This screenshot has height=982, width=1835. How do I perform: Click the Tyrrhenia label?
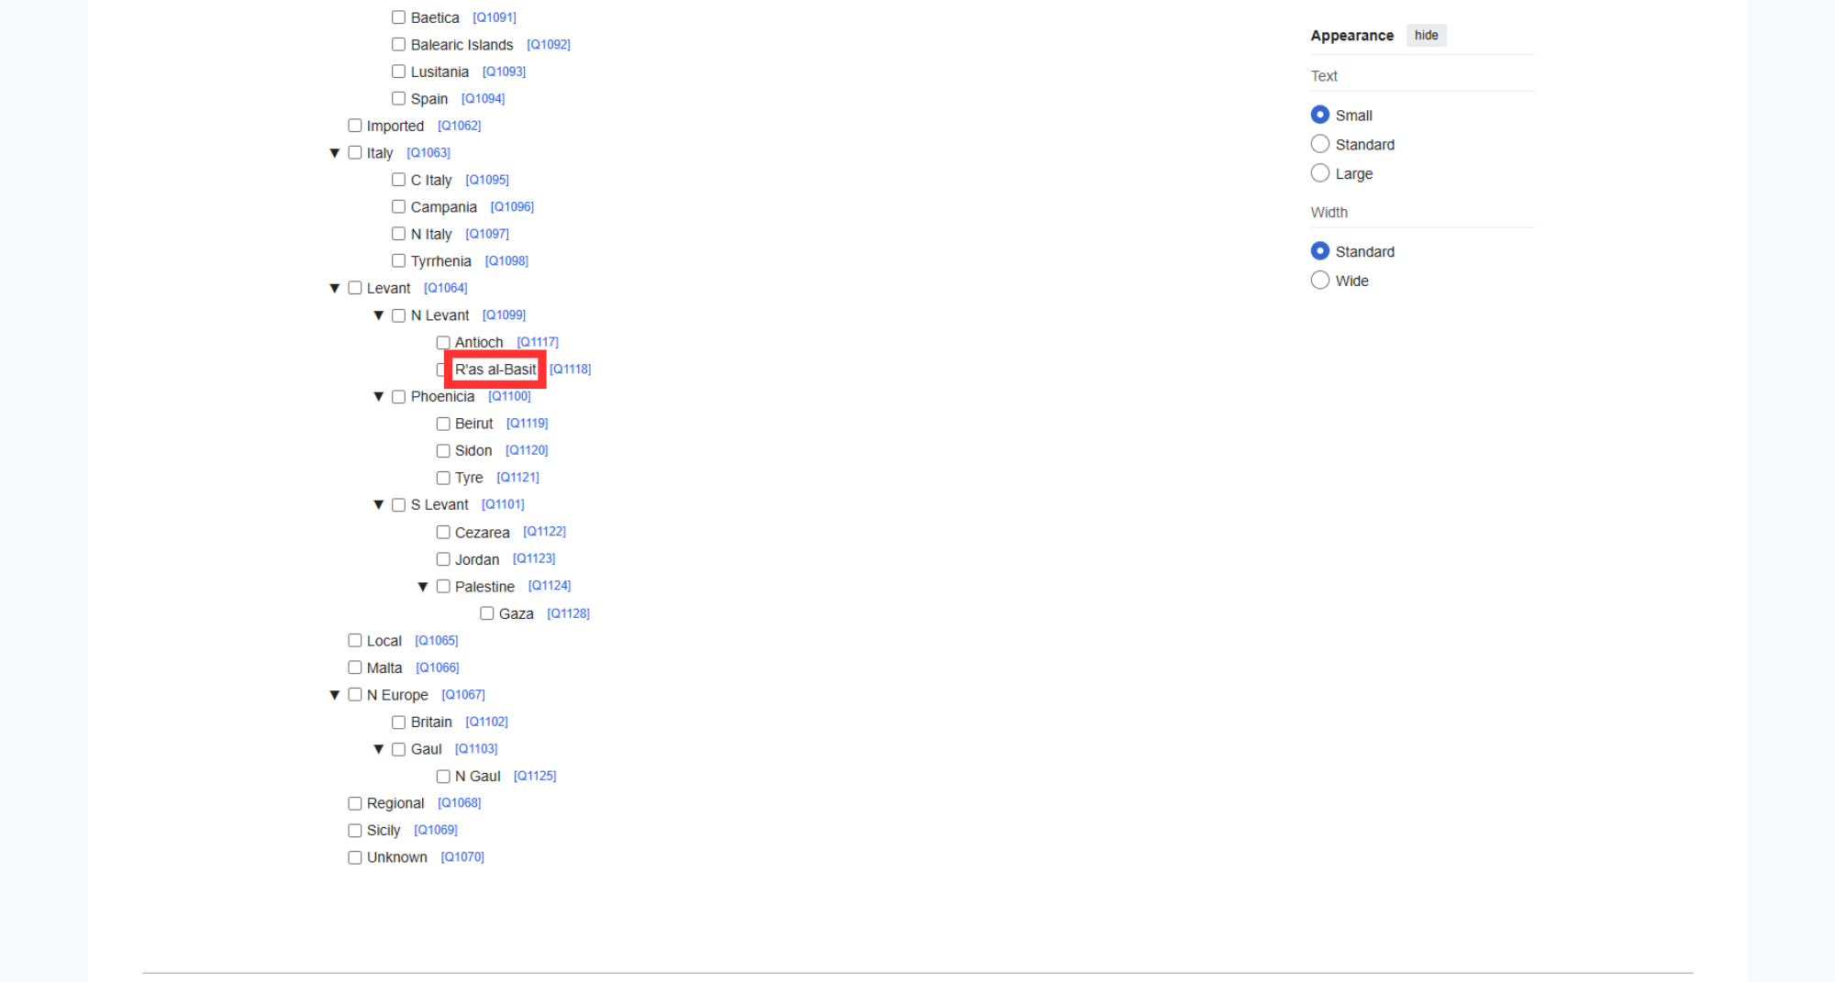point(441,261)
